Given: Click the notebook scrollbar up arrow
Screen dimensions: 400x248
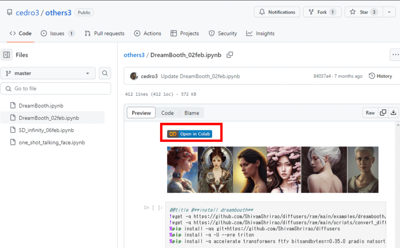Looking at the screenshot, I should tap(398, 125).
